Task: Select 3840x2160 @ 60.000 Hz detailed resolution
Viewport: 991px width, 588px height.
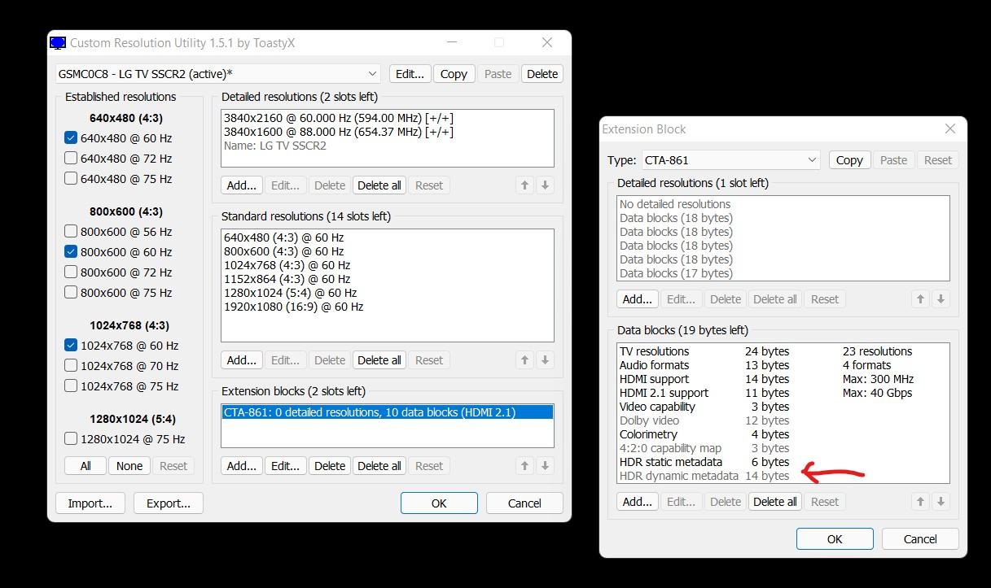Action: (388, 118)
